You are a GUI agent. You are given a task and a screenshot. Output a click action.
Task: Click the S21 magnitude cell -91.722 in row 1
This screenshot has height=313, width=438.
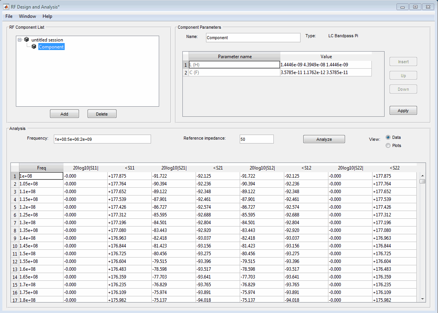[x=174, y=176]
